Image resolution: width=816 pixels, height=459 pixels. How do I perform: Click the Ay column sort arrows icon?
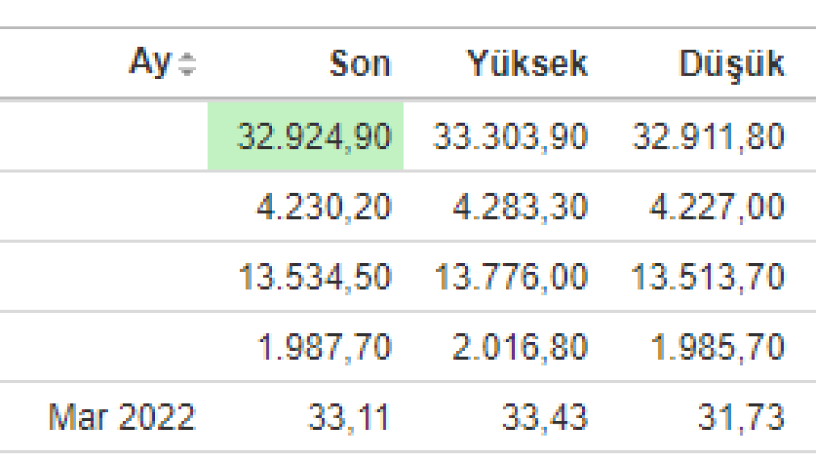186,65
